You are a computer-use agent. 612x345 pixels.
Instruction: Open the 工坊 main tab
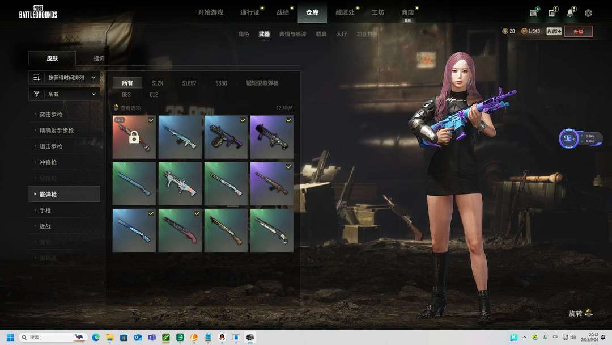378,12
